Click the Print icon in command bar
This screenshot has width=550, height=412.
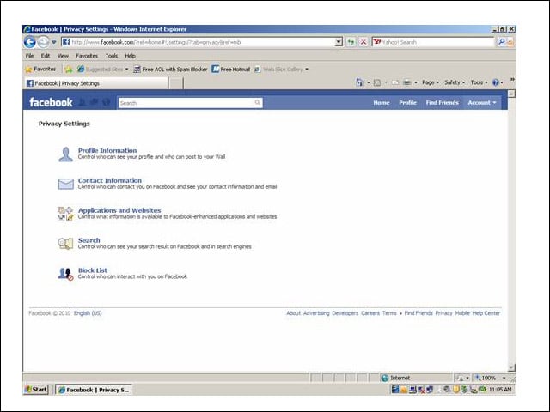[x=406, y=82]
